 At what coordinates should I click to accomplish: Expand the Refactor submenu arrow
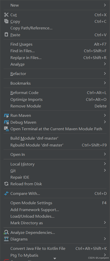tap(105, 73)
